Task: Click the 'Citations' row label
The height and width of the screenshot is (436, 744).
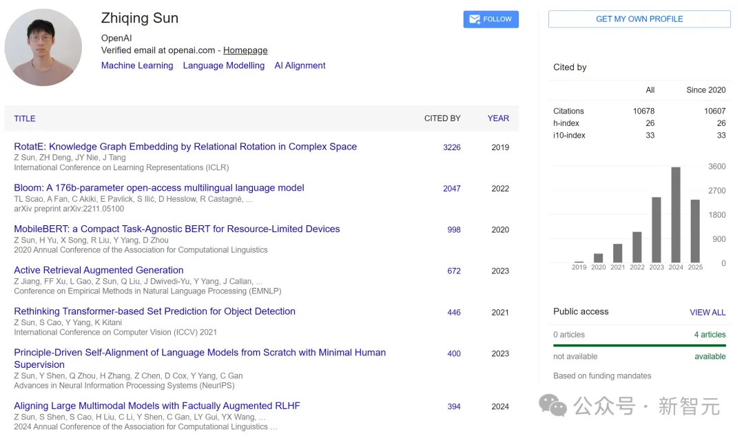Action: pos(568,111)
